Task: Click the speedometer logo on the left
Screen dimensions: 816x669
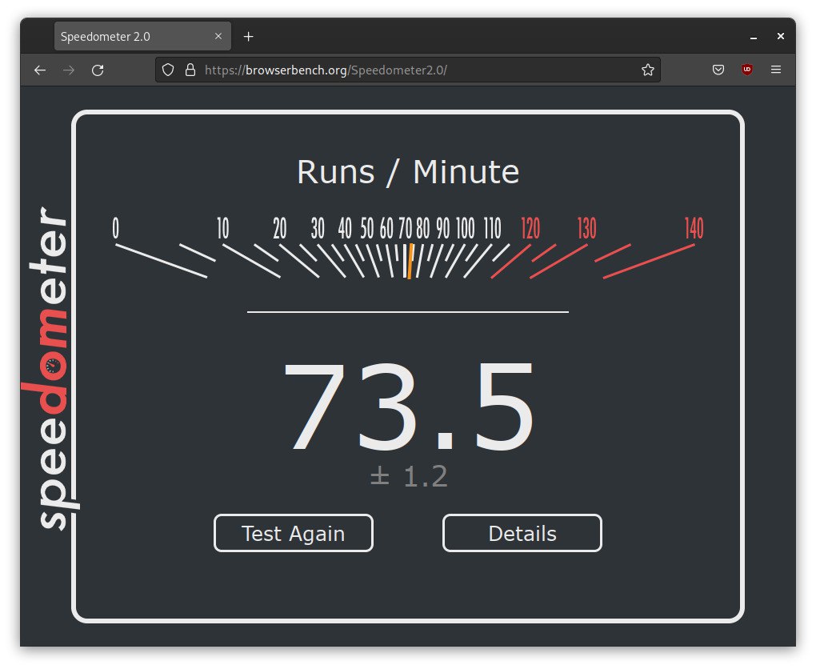Action: 50,368
